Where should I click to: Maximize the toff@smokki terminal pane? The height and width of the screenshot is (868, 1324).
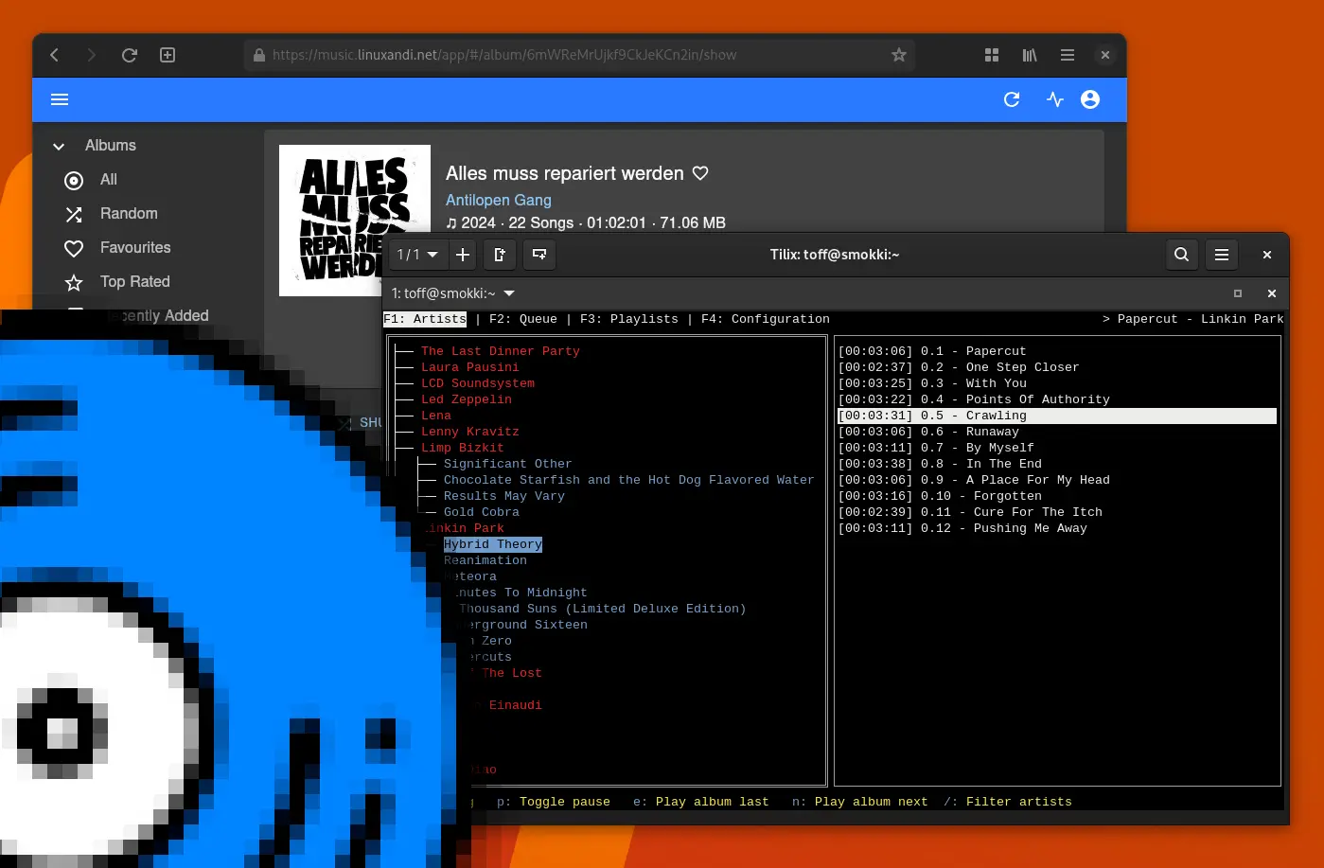tap(1238, 293)
